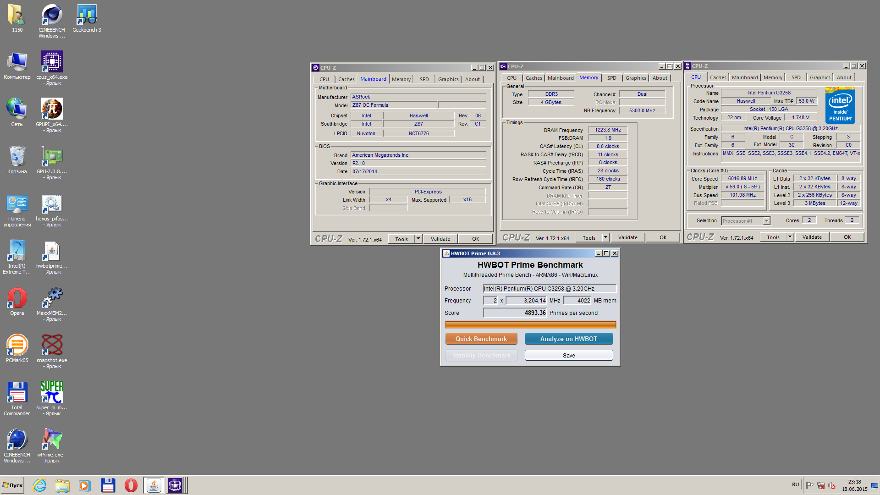Click Save button in HWBOT Prime
Image resolution: width=880 pixels, height=495 pixels.
pos(568,355)
